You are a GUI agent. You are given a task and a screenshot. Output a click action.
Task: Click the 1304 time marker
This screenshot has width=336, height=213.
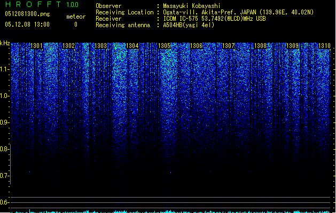pos(132,46)
